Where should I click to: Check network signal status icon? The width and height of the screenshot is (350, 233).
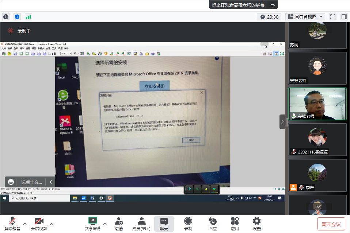[x=28, y=17]
